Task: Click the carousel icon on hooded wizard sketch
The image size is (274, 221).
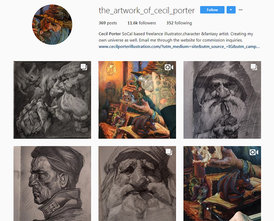Action: click(254, 67)
